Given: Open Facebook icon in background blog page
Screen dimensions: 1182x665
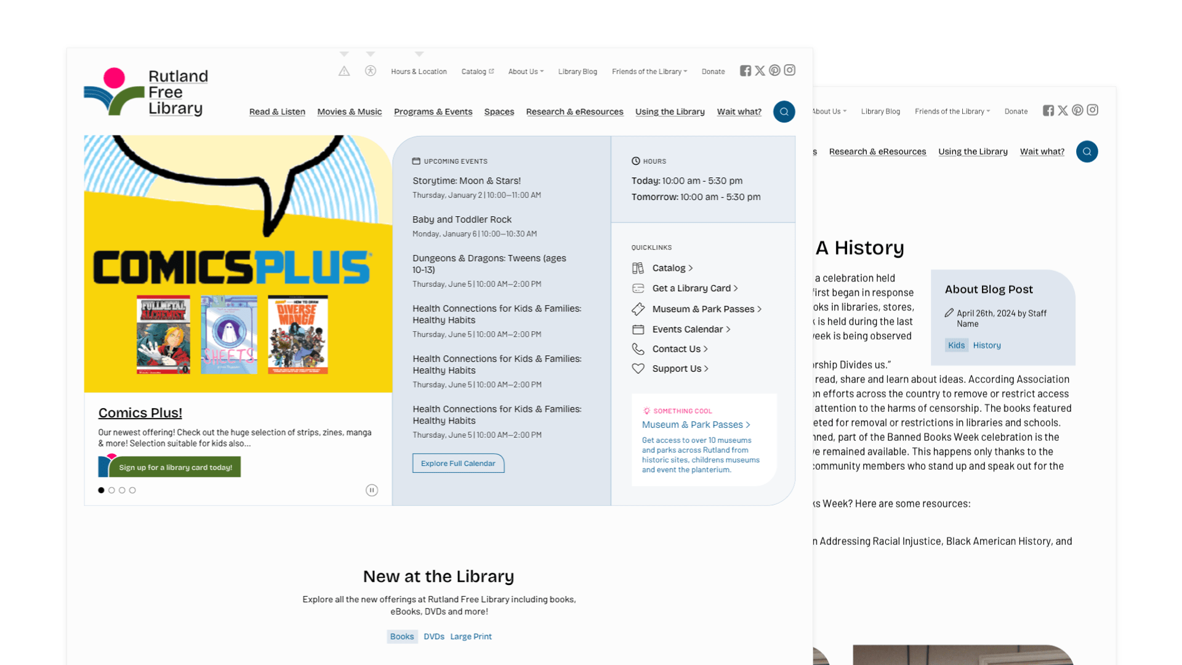Looking at the screenshot, I should (x=1048, y=111).
